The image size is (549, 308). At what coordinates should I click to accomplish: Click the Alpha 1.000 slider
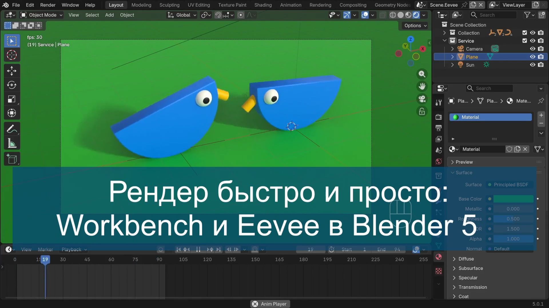coord(513,239)
